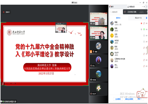148x104 pixels.
Task: Click the blue hand icon beside 观众 tab
Action: 146,18
